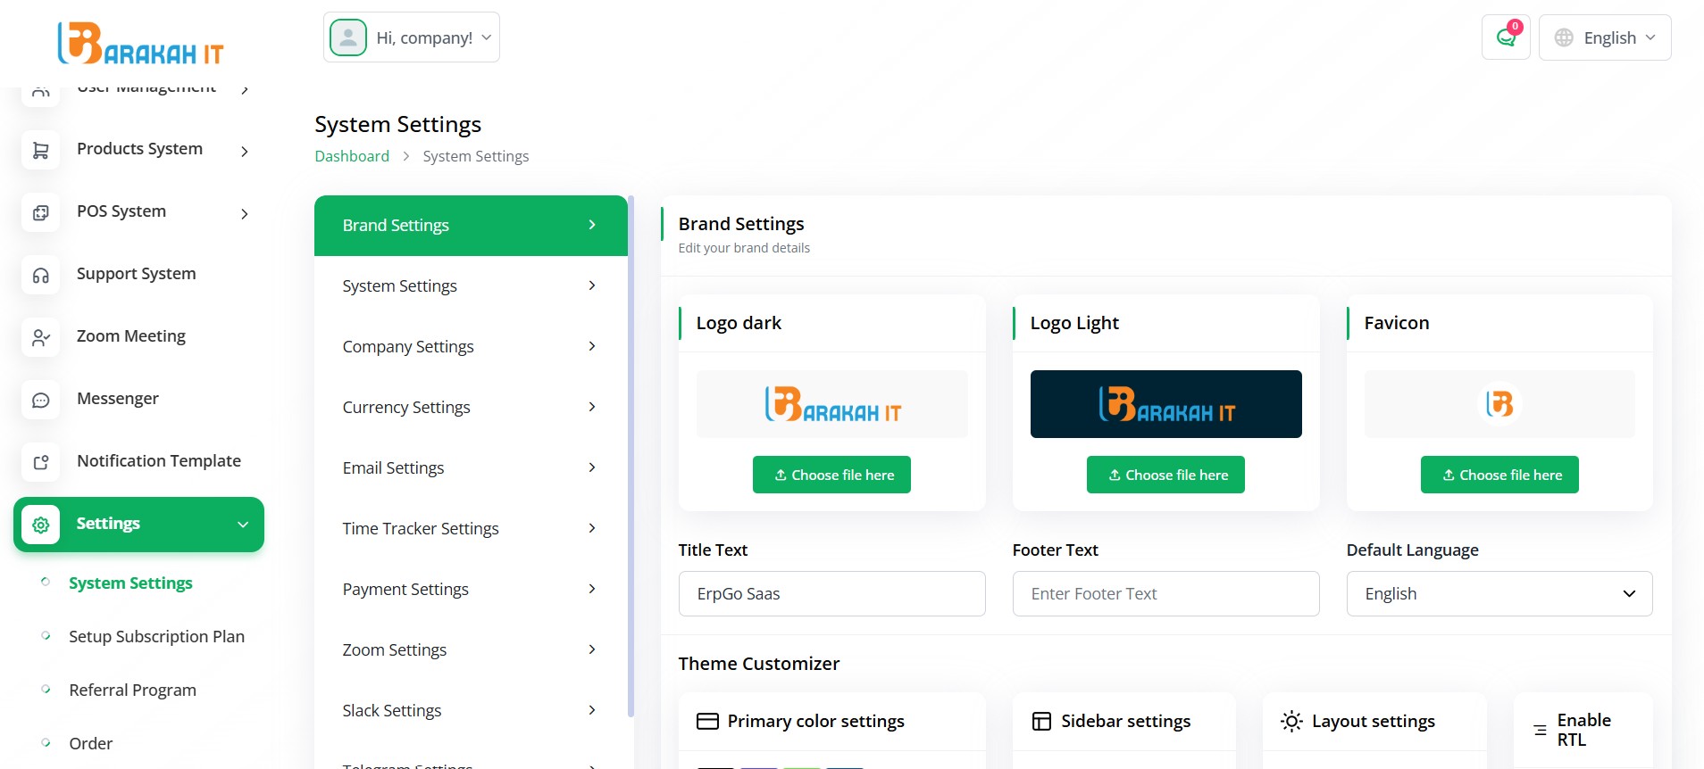Go to the Dashboard breadcrumb link
Viewport: 1704px width, 769px height.
(352, 156)
